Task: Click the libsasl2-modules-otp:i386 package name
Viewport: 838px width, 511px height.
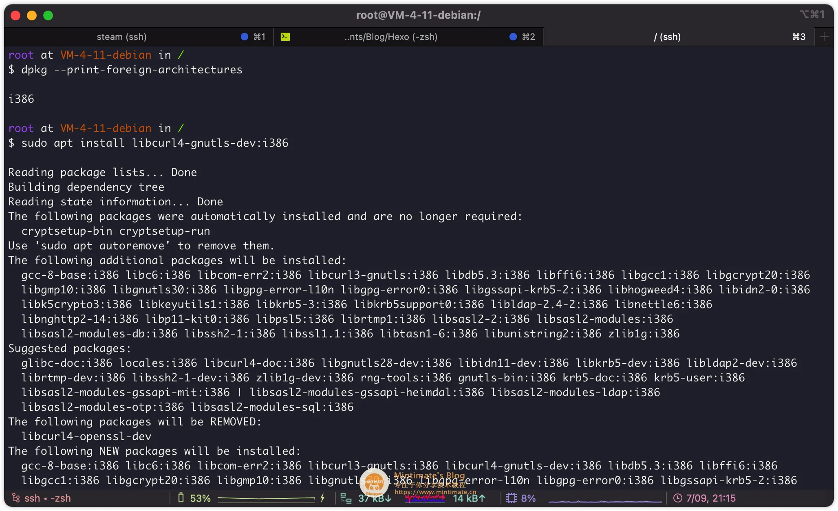Action: click(103, 407)
